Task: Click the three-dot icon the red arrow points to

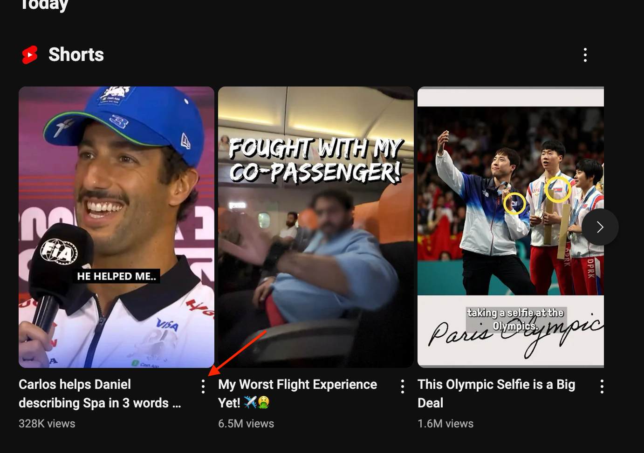Action: 203,386
